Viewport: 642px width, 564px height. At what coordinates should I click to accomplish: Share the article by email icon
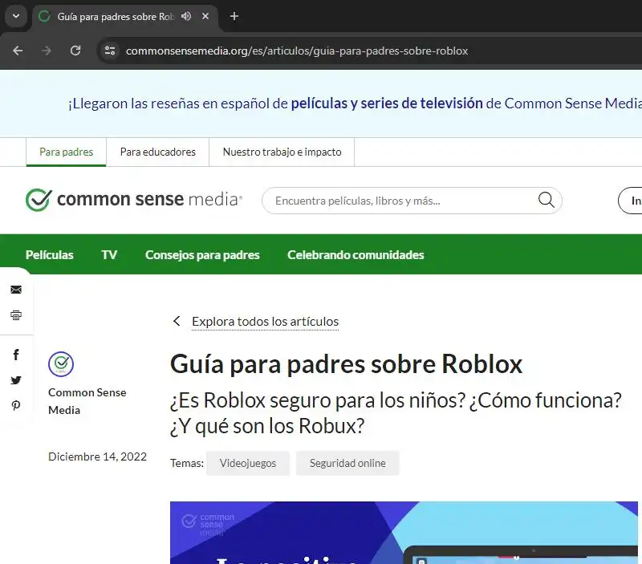pyautogui.click(x=16, y=290)
